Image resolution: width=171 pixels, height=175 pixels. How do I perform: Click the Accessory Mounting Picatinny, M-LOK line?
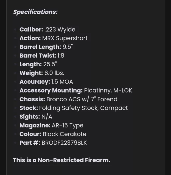(x=76, y=90)
